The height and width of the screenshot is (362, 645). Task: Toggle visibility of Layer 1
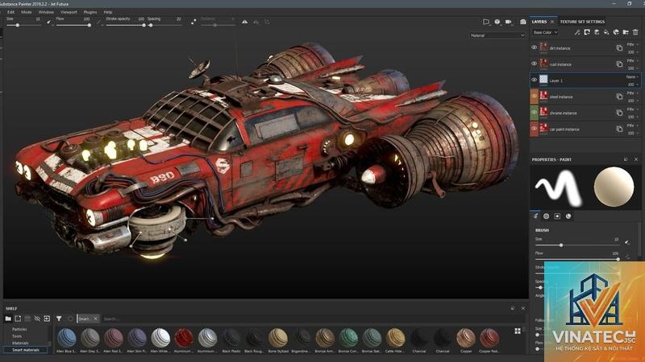click(535, 80)
